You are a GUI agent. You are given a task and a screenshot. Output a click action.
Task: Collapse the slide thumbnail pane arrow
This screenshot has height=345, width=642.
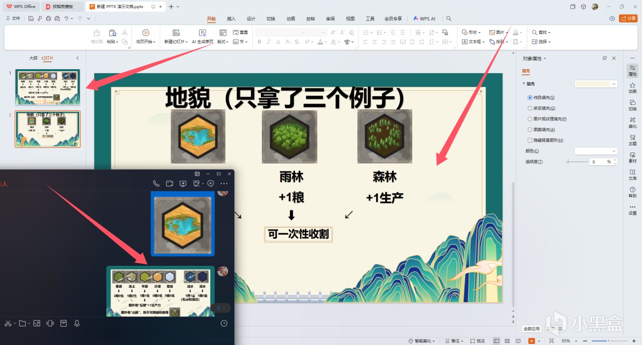point(77,58)
